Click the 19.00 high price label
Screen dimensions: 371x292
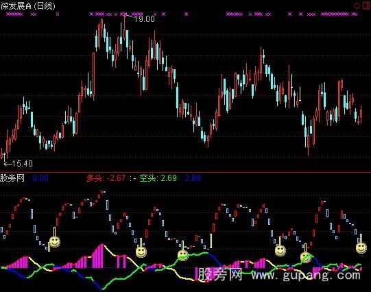[144, 19]
